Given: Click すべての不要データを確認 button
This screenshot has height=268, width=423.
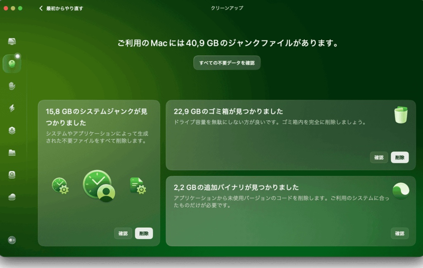Looking at the screenshot, I should (227, 63).
